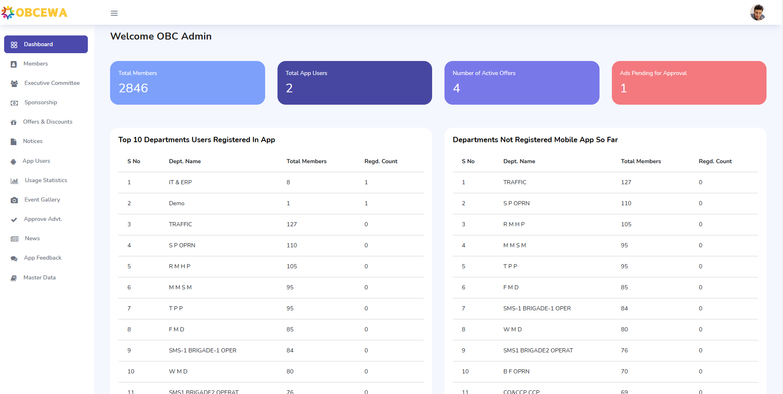Screen dimensions: 783x394
Task: Select Master Data in the sidebar
Action: [x=40, y=278]
